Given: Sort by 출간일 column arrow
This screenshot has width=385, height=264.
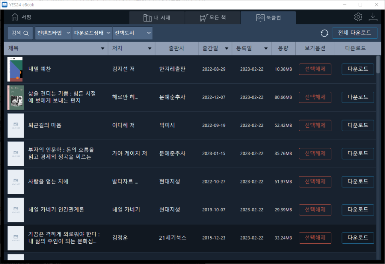Looking at the screenshot, I should pos(227,48).
